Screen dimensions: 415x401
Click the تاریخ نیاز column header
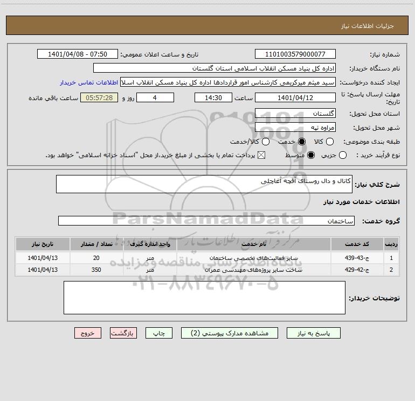[x=43, y=244]
